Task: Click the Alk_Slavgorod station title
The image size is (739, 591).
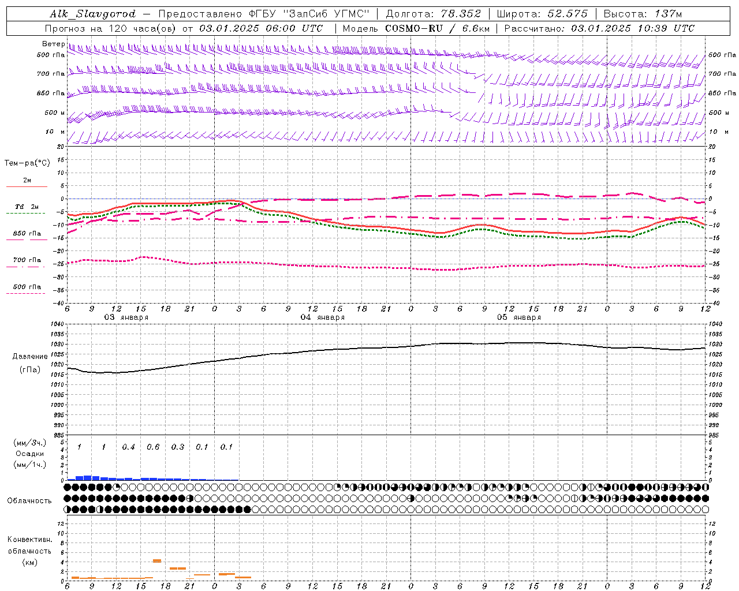Action: [93, 14]
